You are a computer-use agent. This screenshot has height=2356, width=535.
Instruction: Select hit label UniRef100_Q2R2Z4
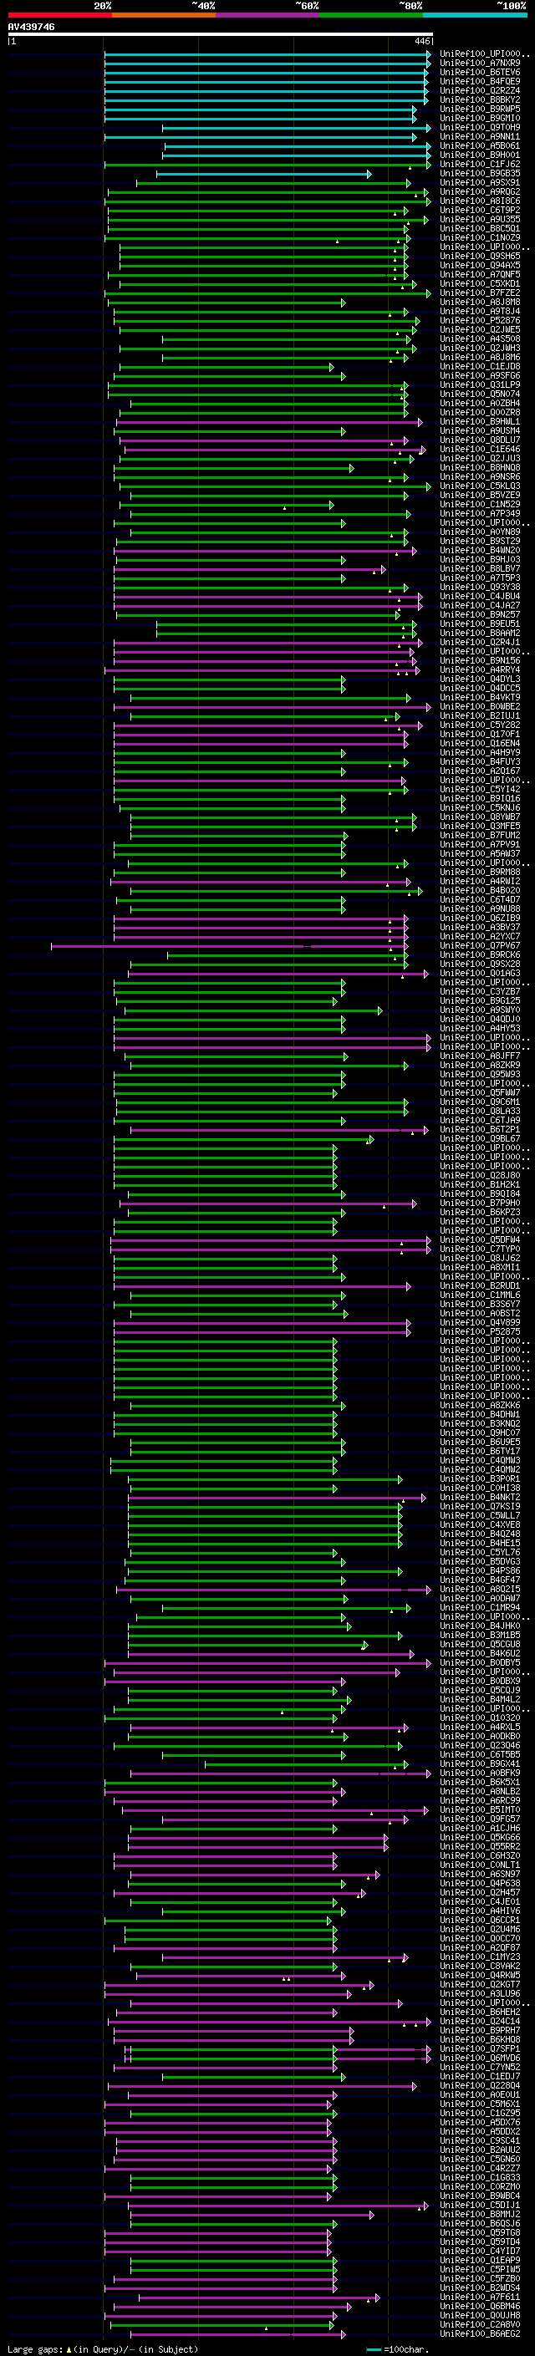click(480, 90)
